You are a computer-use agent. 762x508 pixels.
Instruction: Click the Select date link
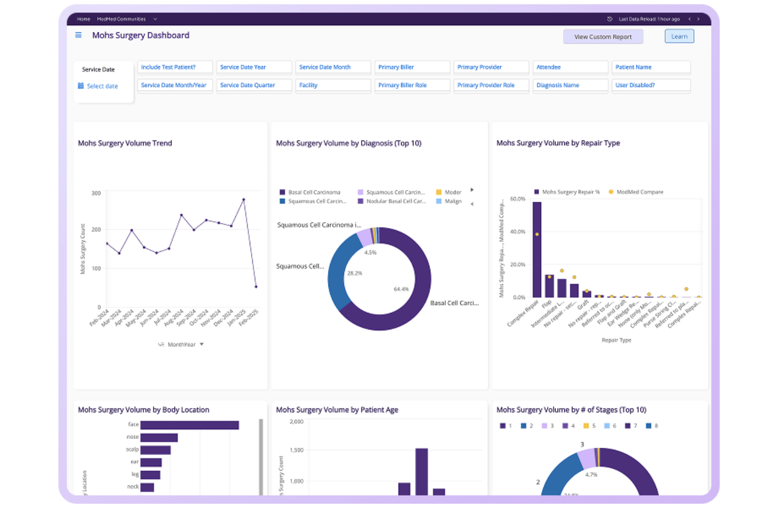102,86
